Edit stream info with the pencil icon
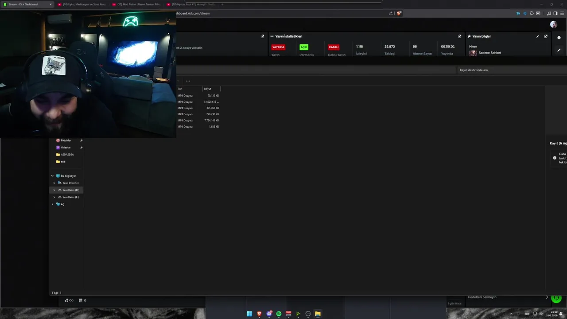This screenshot has width=567, height=319. coord(538,36)
